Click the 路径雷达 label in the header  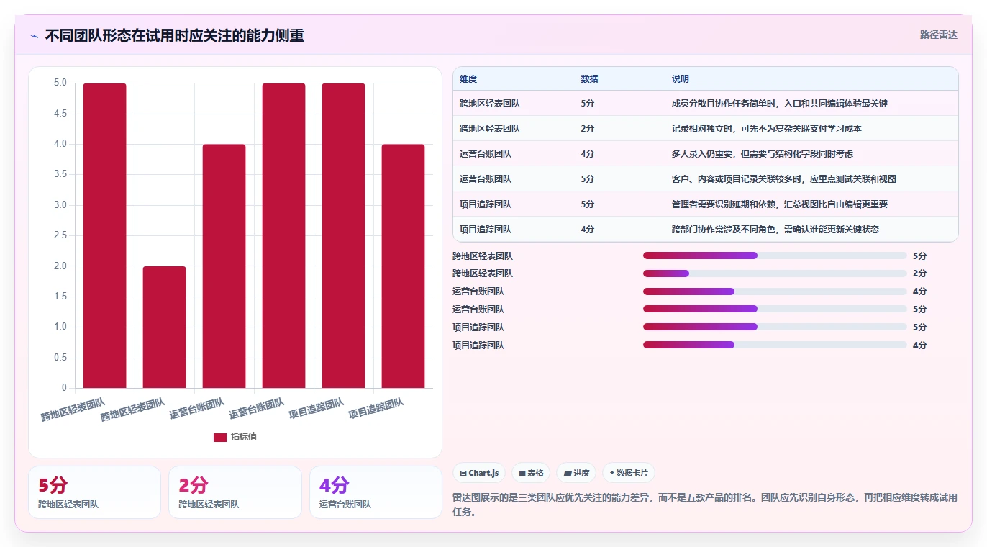938,35
